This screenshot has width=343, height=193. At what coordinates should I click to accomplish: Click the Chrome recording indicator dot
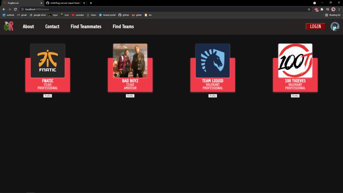pos(314,3)
